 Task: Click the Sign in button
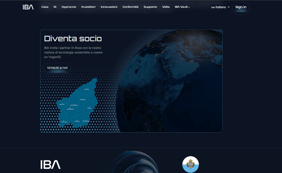pos(241,7)
